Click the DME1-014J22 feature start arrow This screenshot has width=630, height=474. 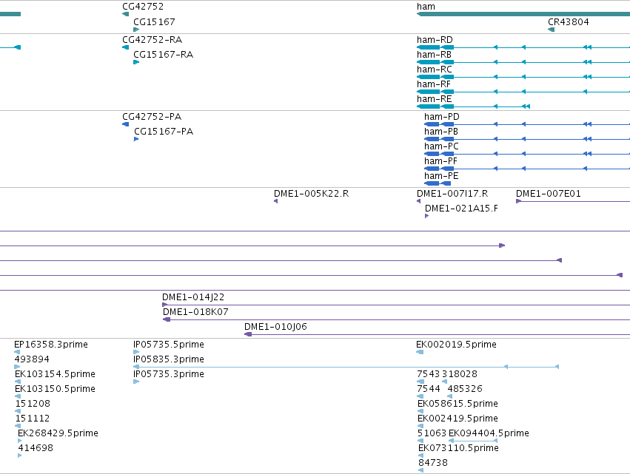165,305
